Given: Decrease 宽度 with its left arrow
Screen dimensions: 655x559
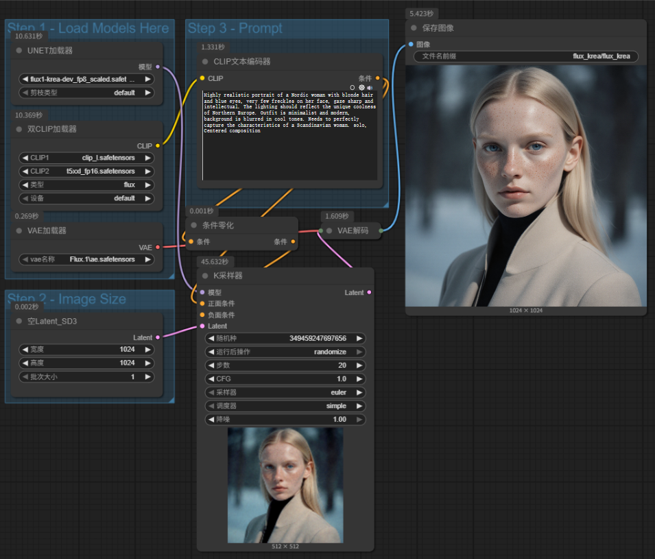Looking at the screenshot, I should (x=25, y=349).
